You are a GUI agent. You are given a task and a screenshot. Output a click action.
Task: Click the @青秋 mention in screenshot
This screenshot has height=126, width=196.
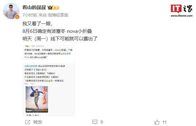(68, 54)
